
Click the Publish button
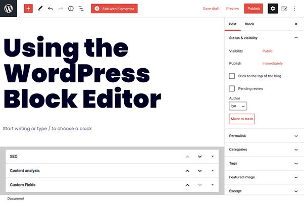(x=254, y=9)
